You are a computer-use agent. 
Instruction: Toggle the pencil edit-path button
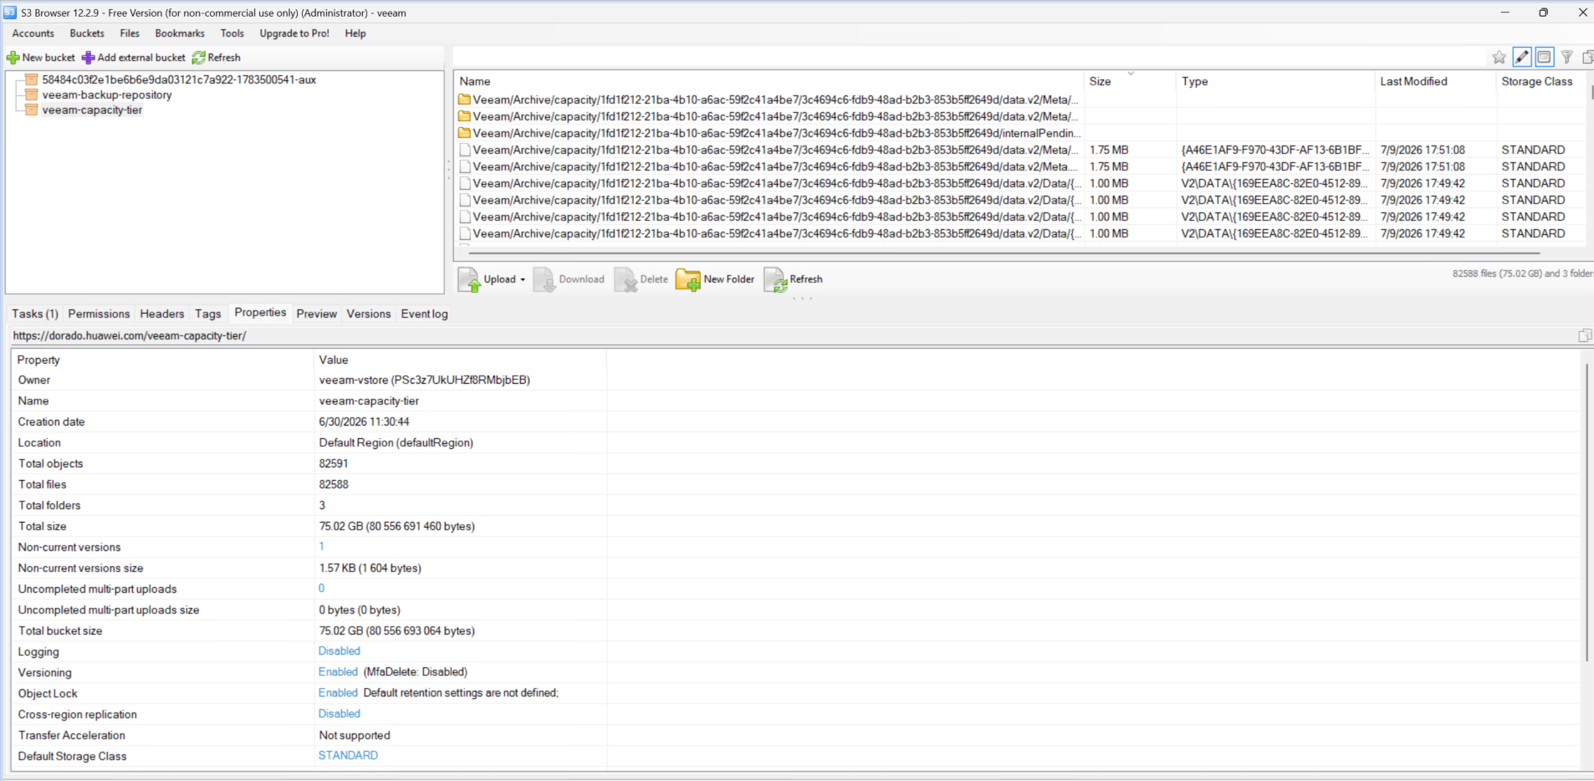pyautogui.click(x=1522, y=57)
